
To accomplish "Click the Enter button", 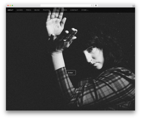I will click(x=70, y=73).
